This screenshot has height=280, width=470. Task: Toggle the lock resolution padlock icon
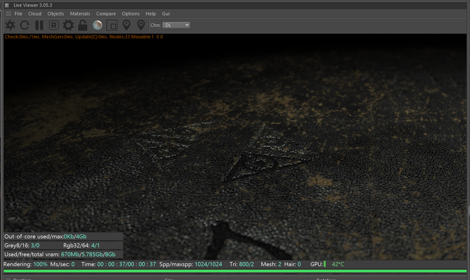tap(83, 25)
